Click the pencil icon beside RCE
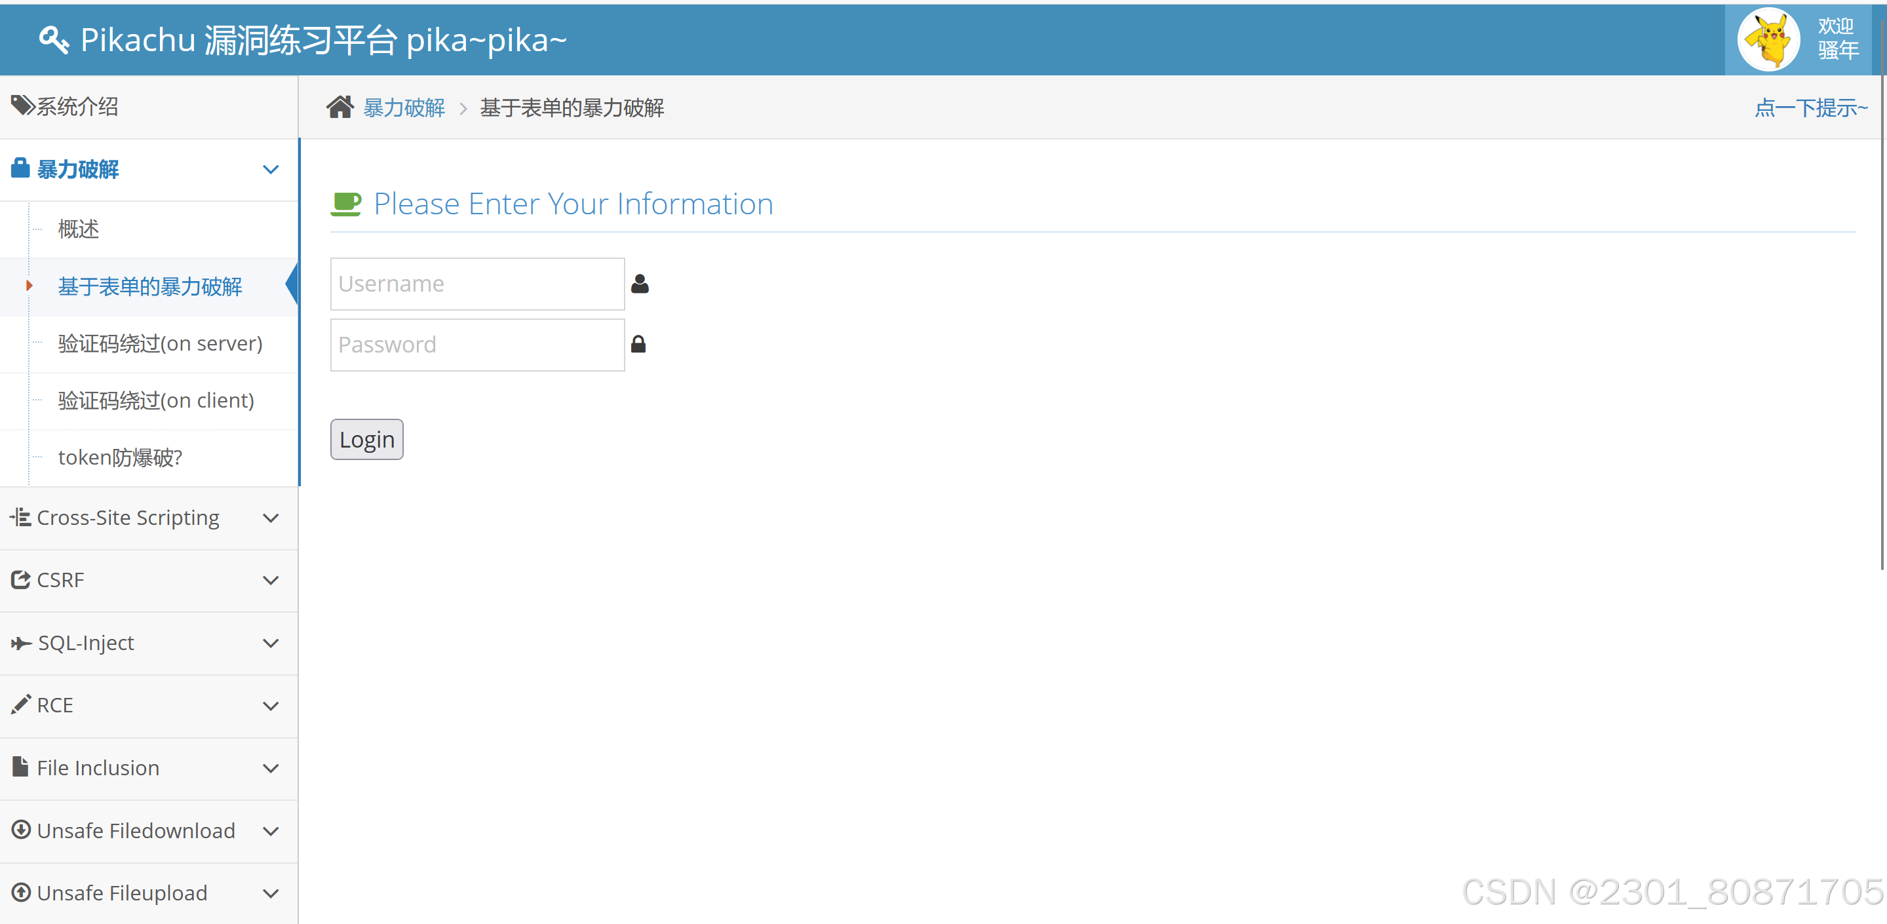 click(20, 705)
